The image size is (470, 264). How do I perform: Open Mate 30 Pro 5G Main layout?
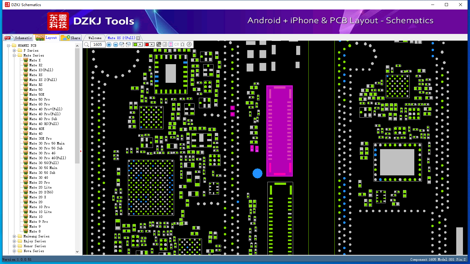[47, 143]
